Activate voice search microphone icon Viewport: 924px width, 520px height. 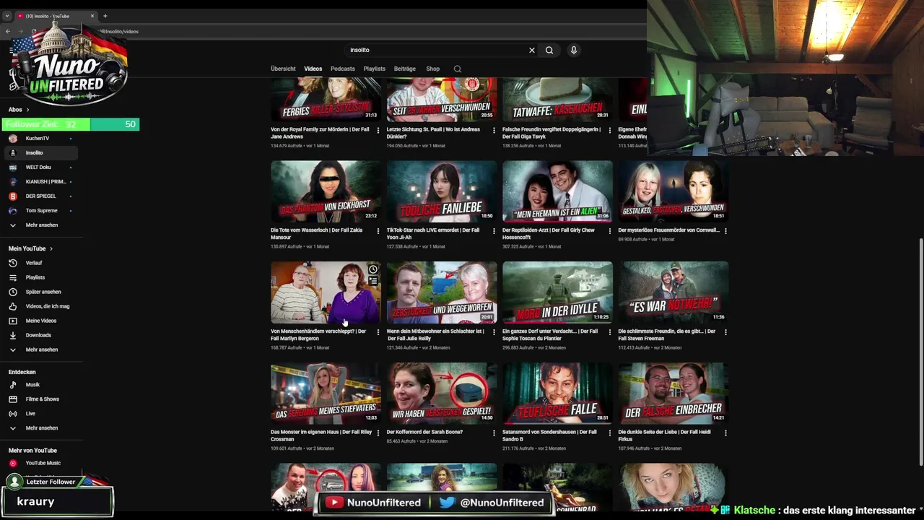tap(574, 50)
